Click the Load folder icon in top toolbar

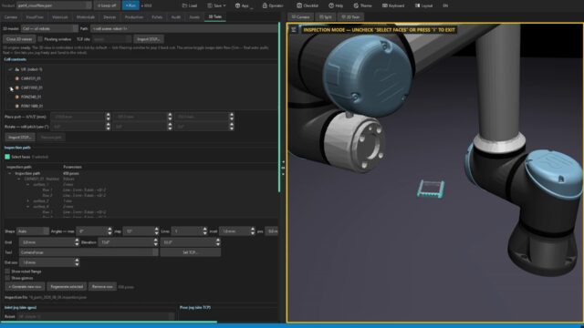tap(184, 5)
